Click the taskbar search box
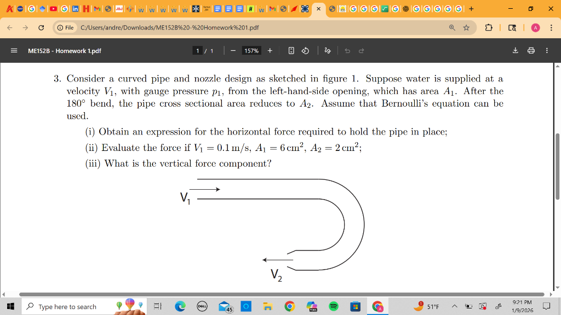Screen dimensions: 561x315 [x=84, y=306]
